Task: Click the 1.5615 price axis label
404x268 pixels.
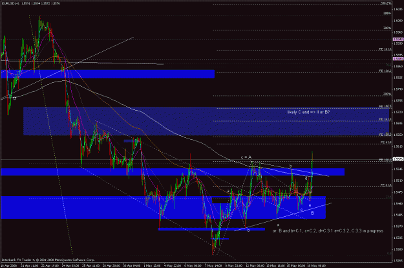Action: point(398,146)
